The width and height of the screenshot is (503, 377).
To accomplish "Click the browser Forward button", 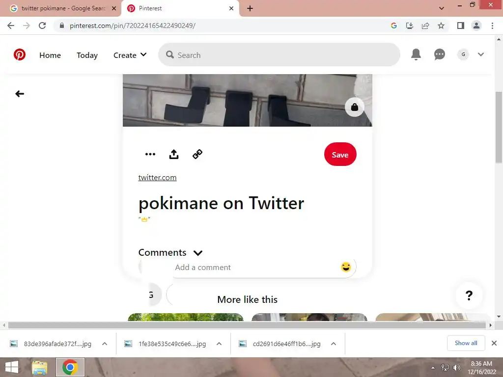I will click(x=27, y=26).
